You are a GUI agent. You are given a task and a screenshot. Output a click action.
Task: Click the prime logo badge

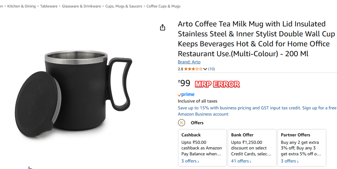point(186,94)
